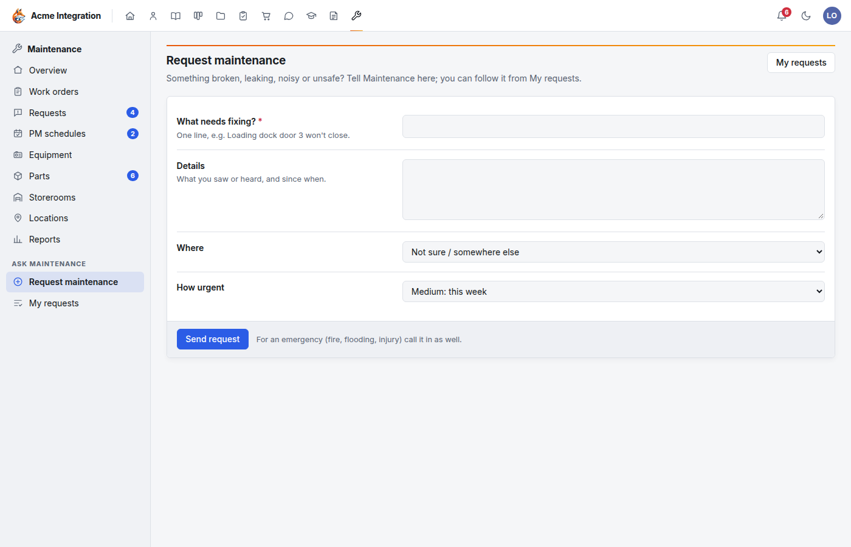This screenshot has height=547, width=851.
Task: Open the kanban board icon in top navigation
Action: (198, 16)
